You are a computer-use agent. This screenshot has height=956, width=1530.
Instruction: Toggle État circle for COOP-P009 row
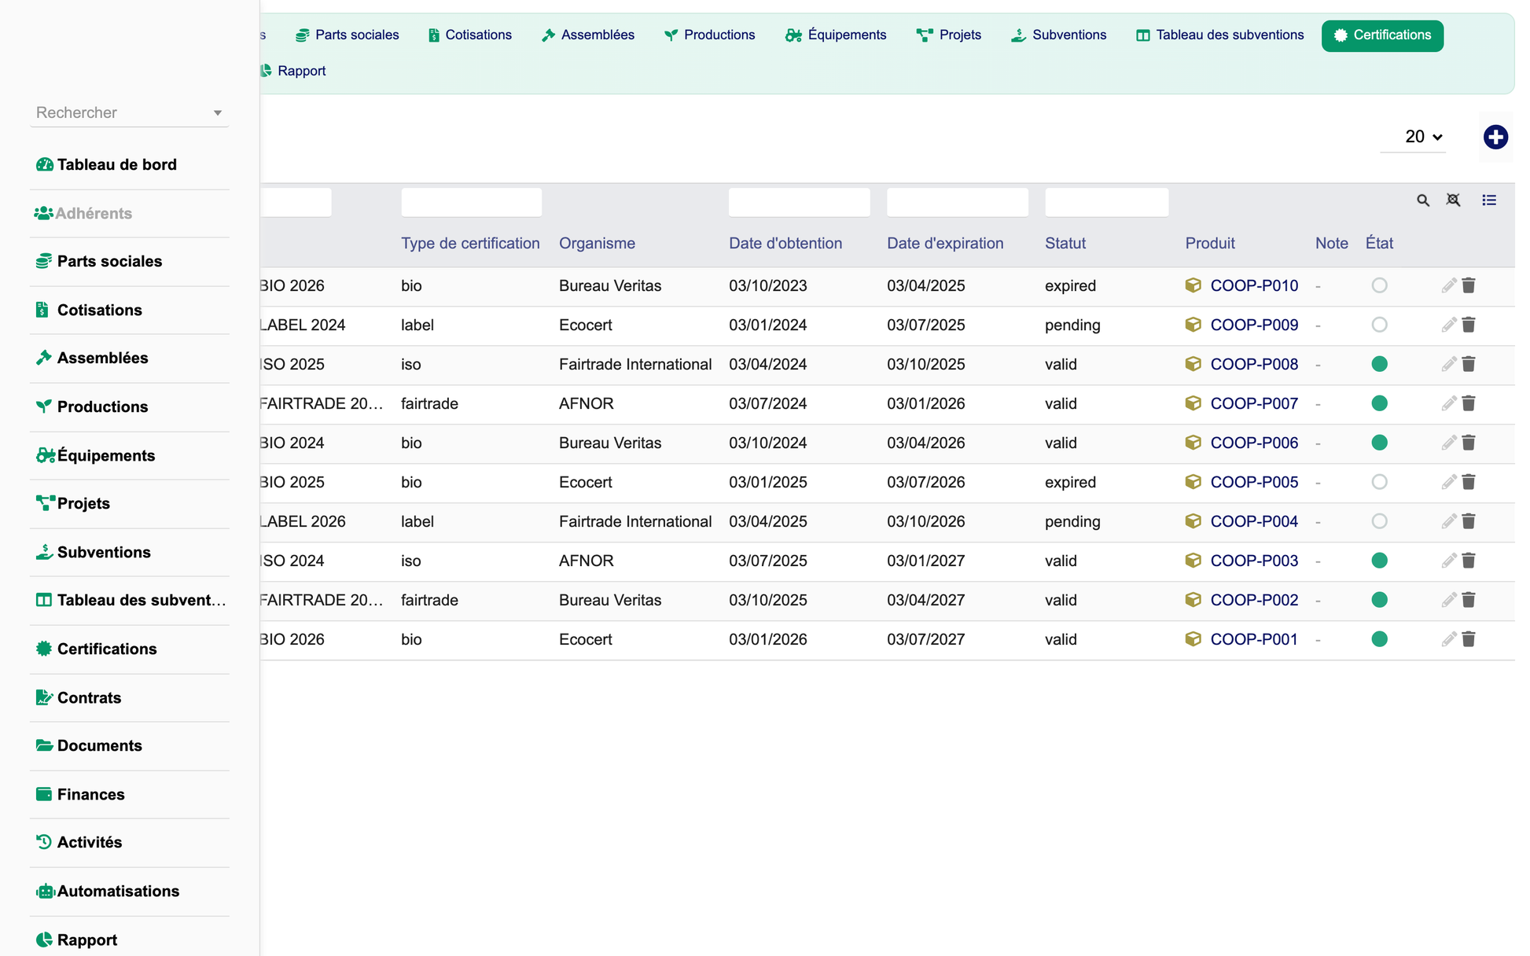[x=1379, y=325]
